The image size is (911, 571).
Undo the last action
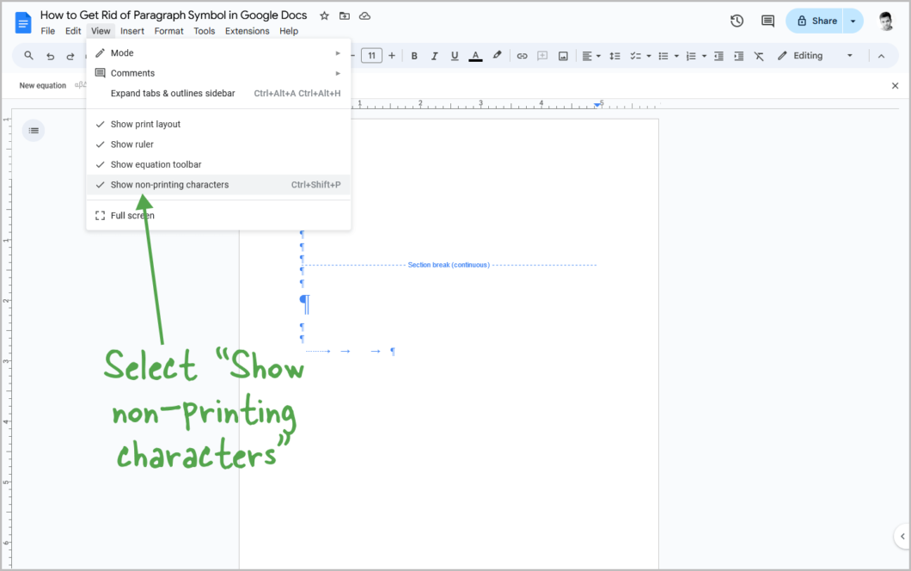[x=51, y=56]
